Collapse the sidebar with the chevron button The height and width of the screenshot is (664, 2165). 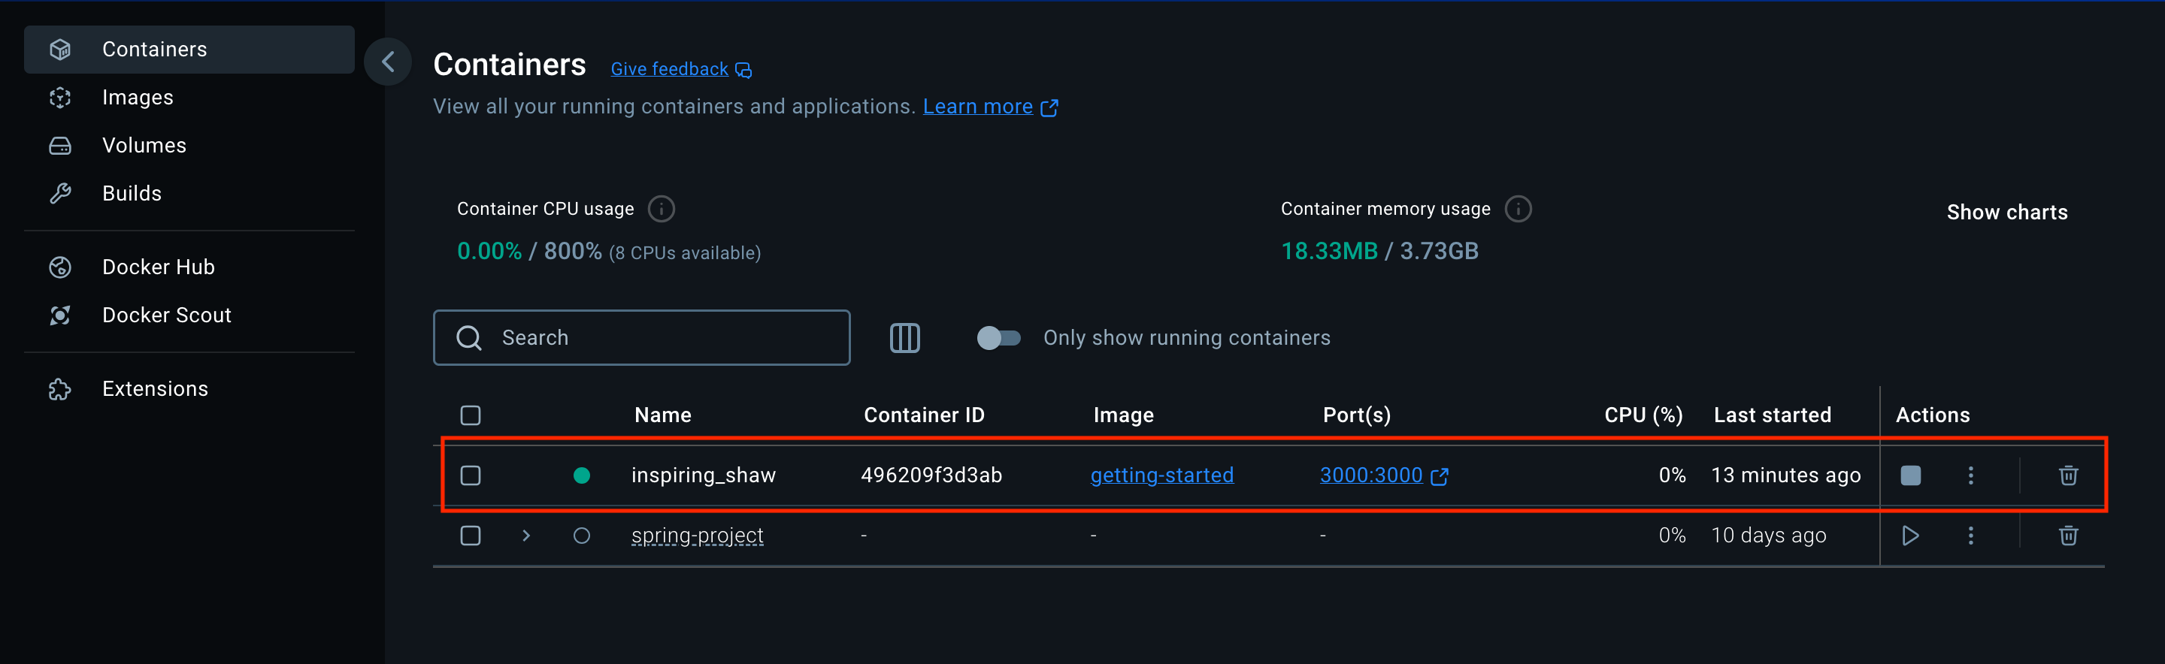pos(387,62)
